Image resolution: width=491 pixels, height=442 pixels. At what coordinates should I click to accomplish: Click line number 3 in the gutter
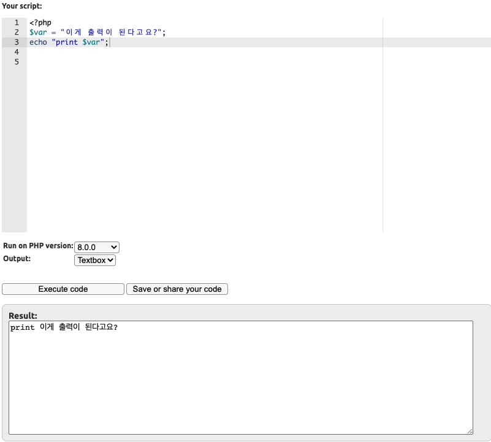17,42
